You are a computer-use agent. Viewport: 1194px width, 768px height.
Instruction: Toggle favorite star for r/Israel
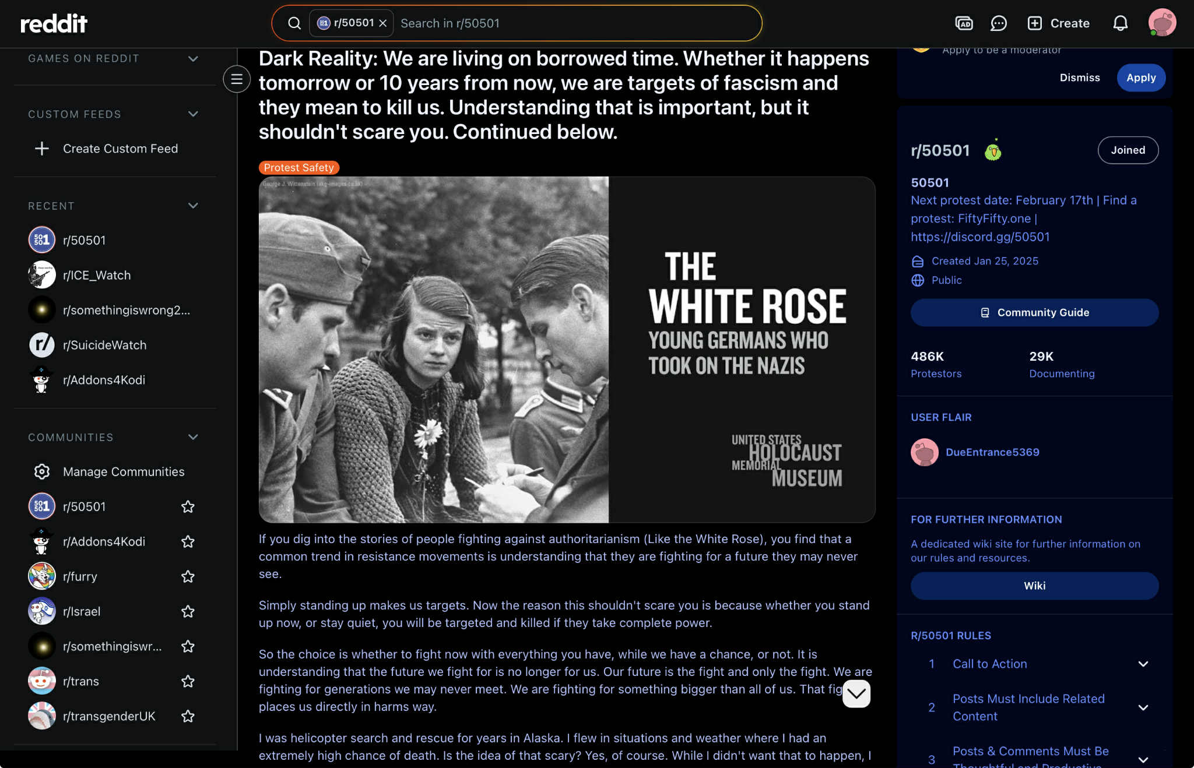[188, 611]
